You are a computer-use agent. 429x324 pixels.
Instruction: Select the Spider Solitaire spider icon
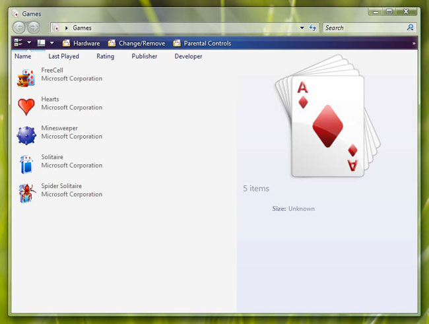point(26,193)
